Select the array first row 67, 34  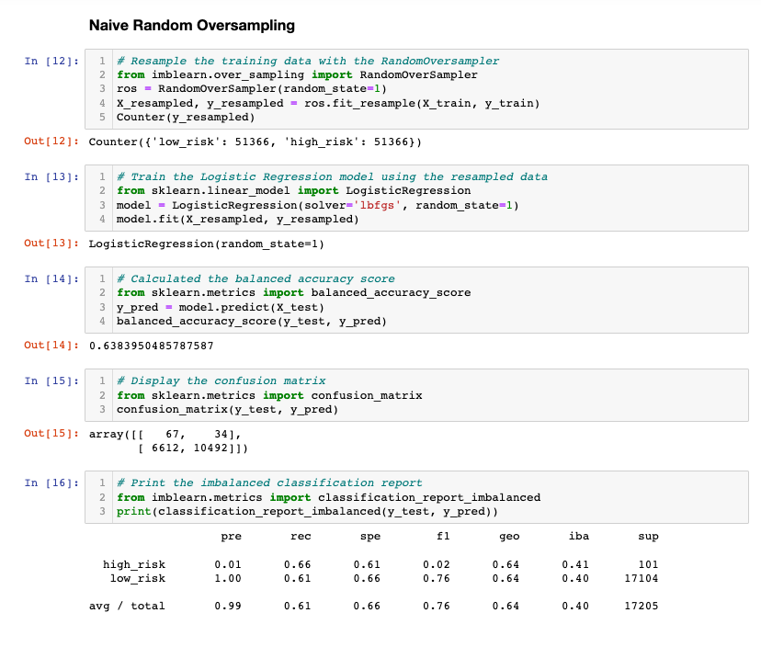point(165,435)
